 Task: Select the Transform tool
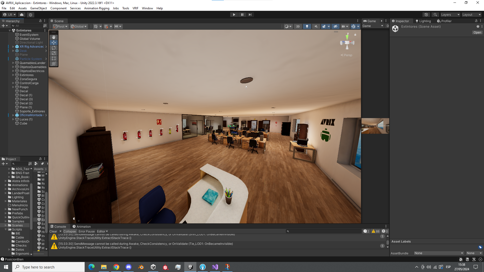pos(54,64)
